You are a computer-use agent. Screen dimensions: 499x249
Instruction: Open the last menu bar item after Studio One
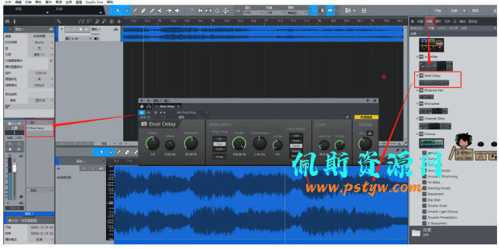(110, 2)
